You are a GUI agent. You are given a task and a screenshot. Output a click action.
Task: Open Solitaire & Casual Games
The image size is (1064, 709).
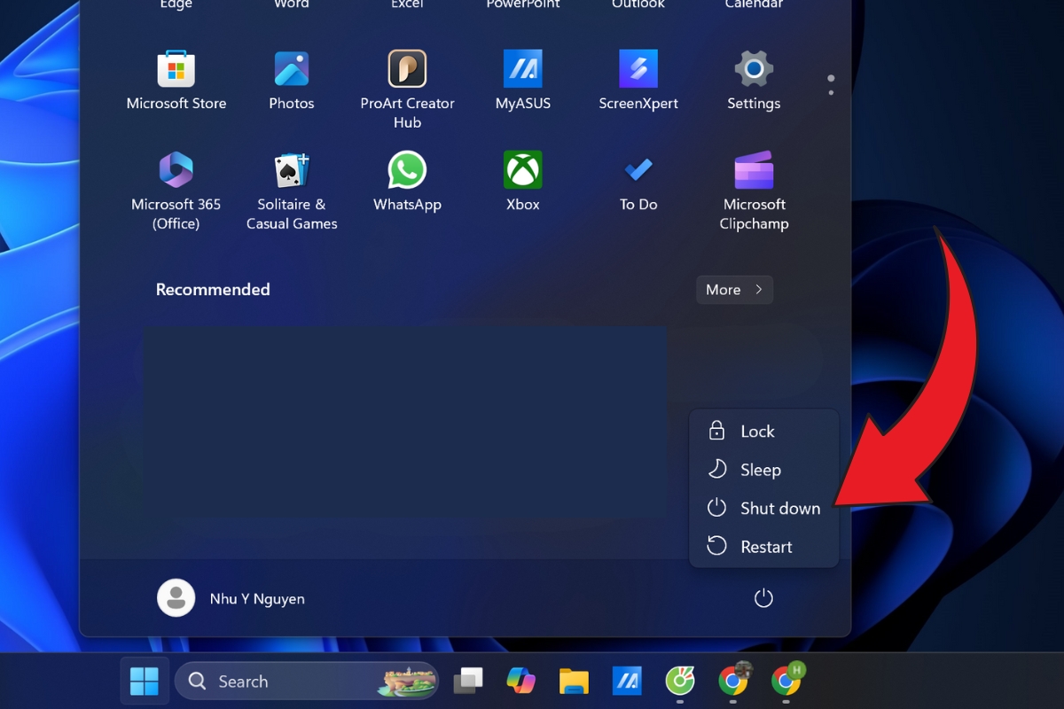292,191
